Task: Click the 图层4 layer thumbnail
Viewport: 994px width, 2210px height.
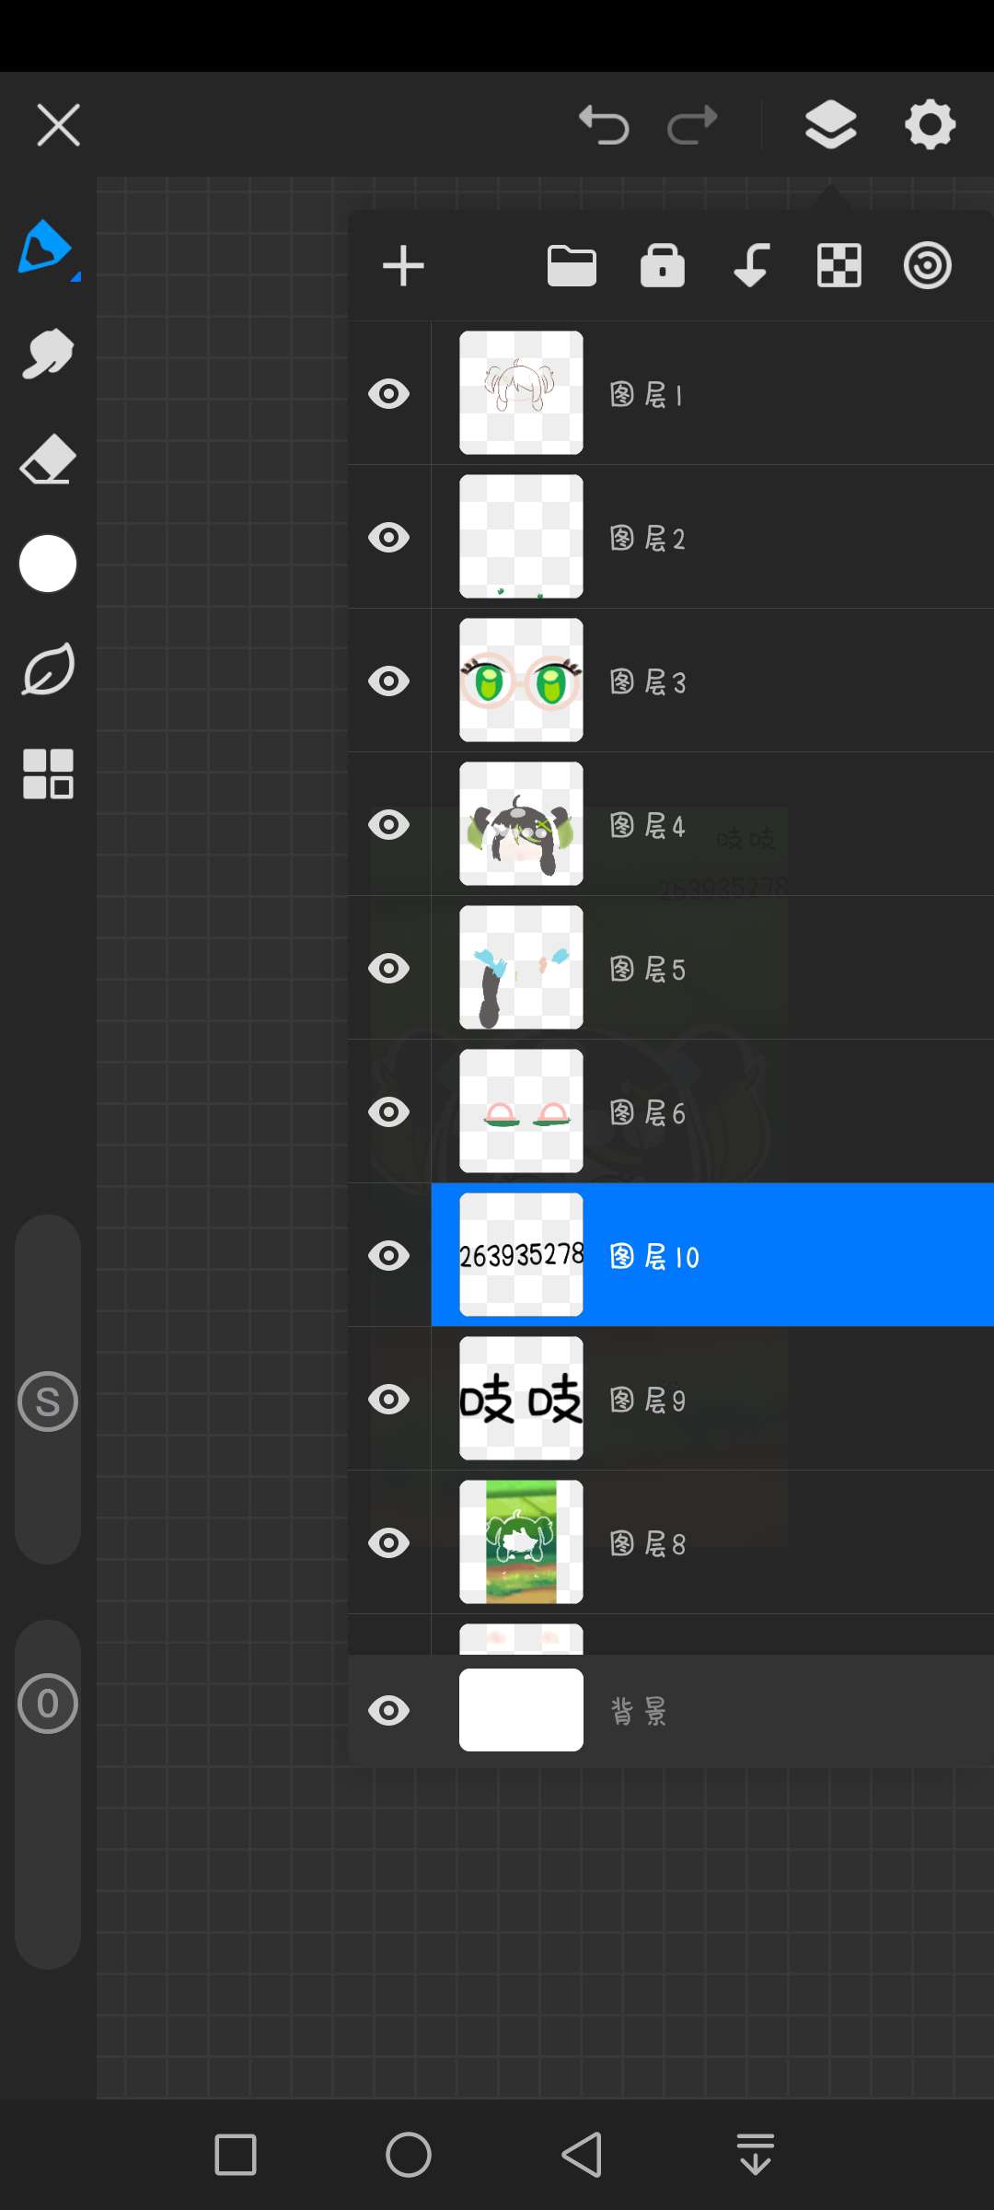Action: point(521,824)
